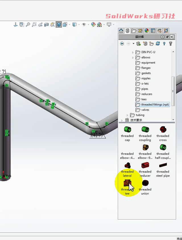This screenshot has width=182, height=240.
Task: Open the last task pane search tab
Action: (166, 31)
